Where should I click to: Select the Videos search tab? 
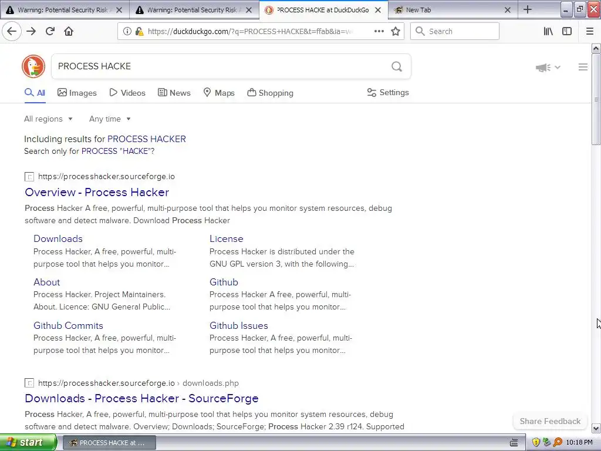tap(127, 93)
